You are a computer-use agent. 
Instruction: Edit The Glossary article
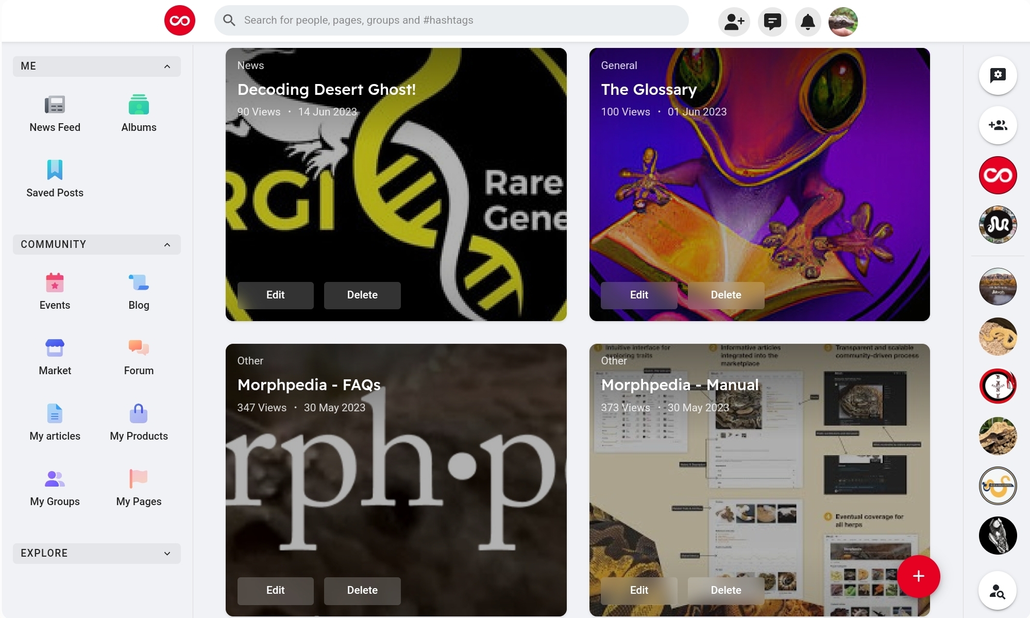pyautogui.click(x=639, y=295)
